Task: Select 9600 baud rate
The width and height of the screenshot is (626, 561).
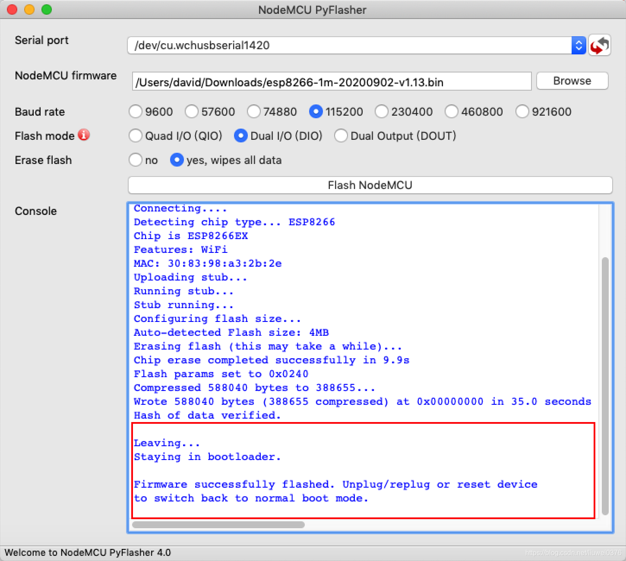Action: [151, 112]
